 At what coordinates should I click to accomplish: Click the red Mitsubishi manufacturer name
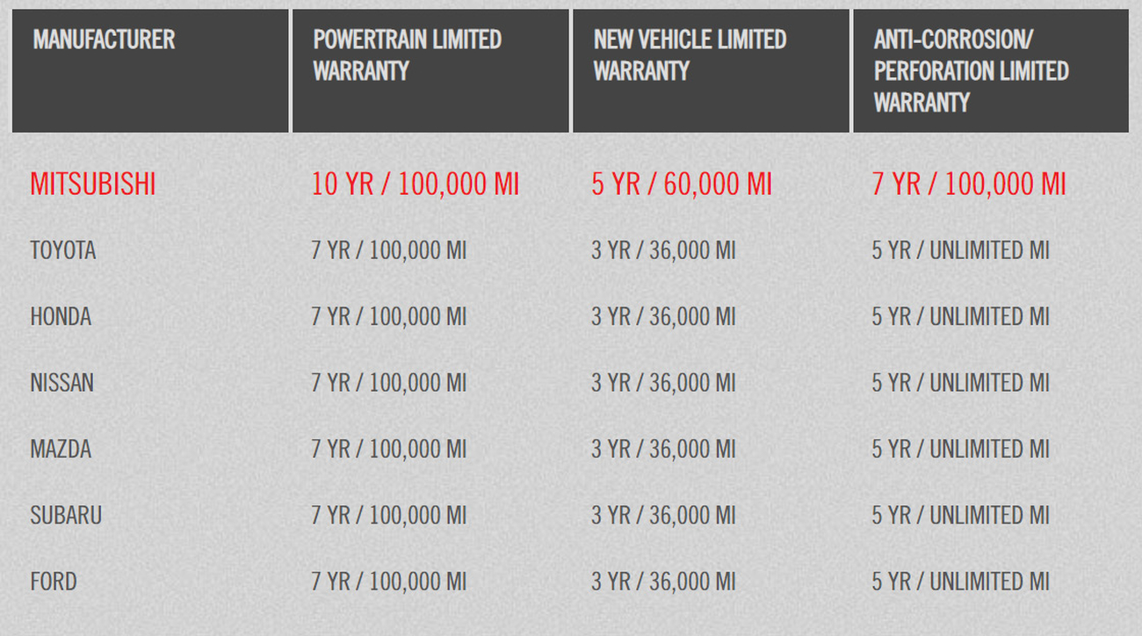(93, 184)
